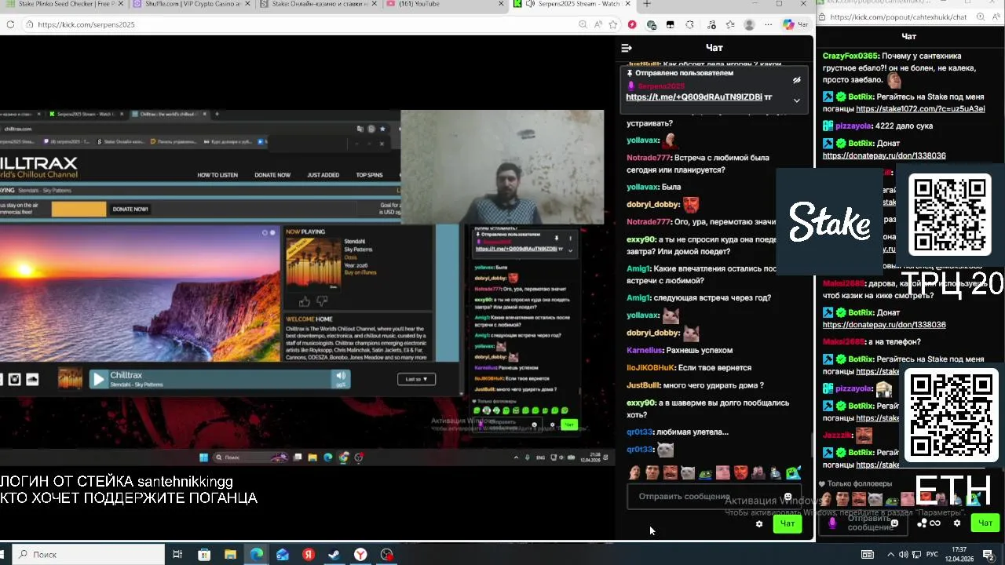Screen dimensions: 1005x565
Task: Click the kick.com/serpens2025 address bar
Action: [306, 24]
